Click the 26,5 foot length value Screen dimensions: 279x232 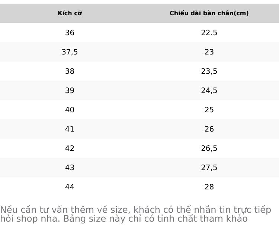coord(209,148)
